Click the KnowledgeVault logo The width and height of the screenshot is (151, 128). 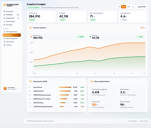click(x=11, y=5)
